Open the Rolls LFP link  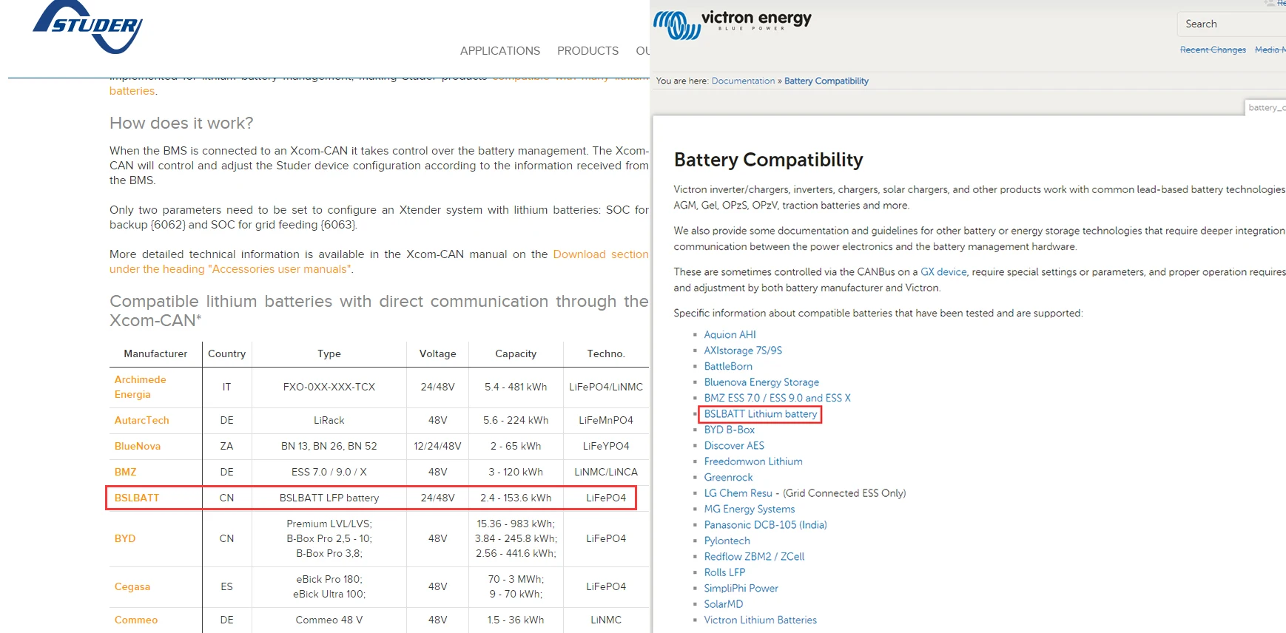tap(724, 572)
